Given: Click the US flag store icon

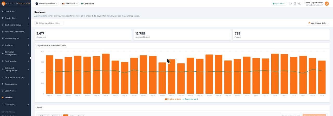Looking at the screenshot, I should coord(63,4).
